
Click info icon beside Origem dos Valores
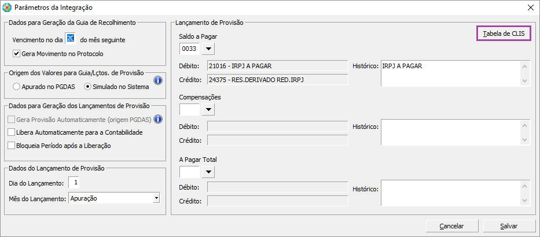(157, 81)
